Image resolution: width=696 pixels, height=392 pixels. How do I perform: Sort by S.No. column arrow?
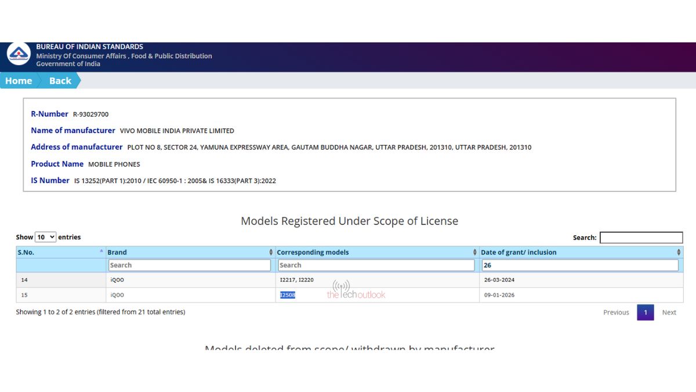tap(101, 251)
